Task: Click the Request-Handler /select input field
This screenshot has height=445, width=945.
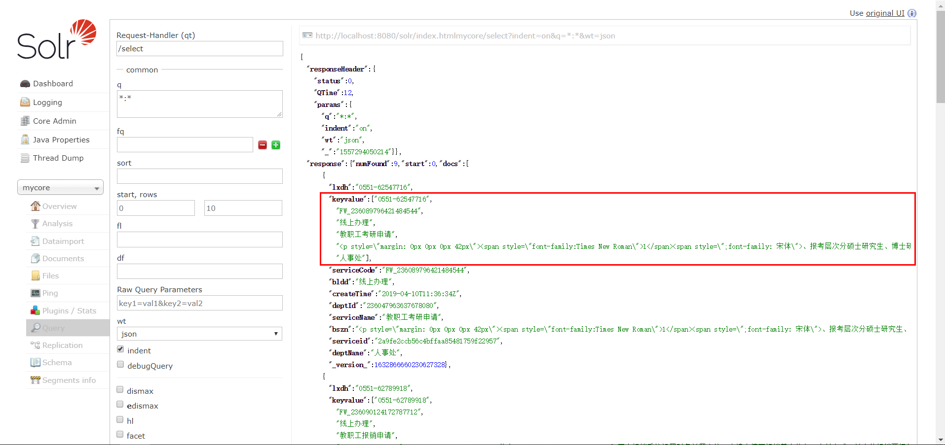Action: pyautogui.click(x=199, y=48)
